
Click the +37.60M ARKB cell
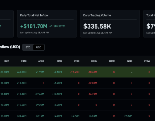pyautogui.click(x=39, y=94)
